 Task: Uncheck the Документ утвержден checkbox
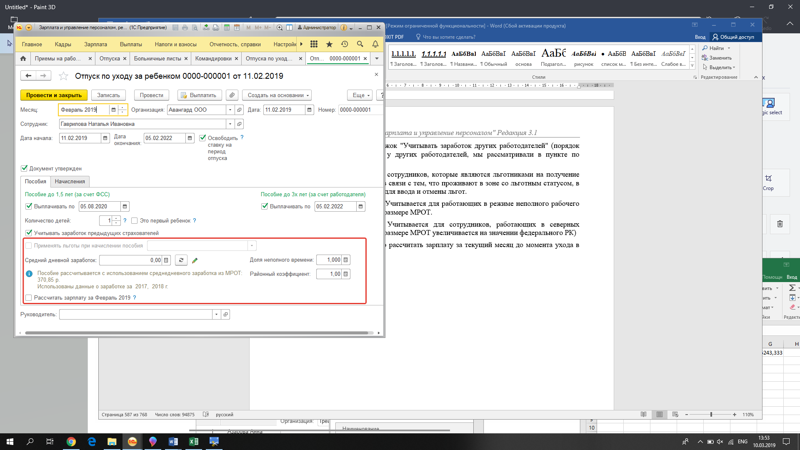click(24, 168)
